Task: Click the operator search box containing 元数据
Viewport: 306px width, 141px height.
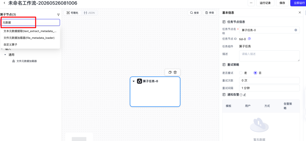Action: point(30,22)
